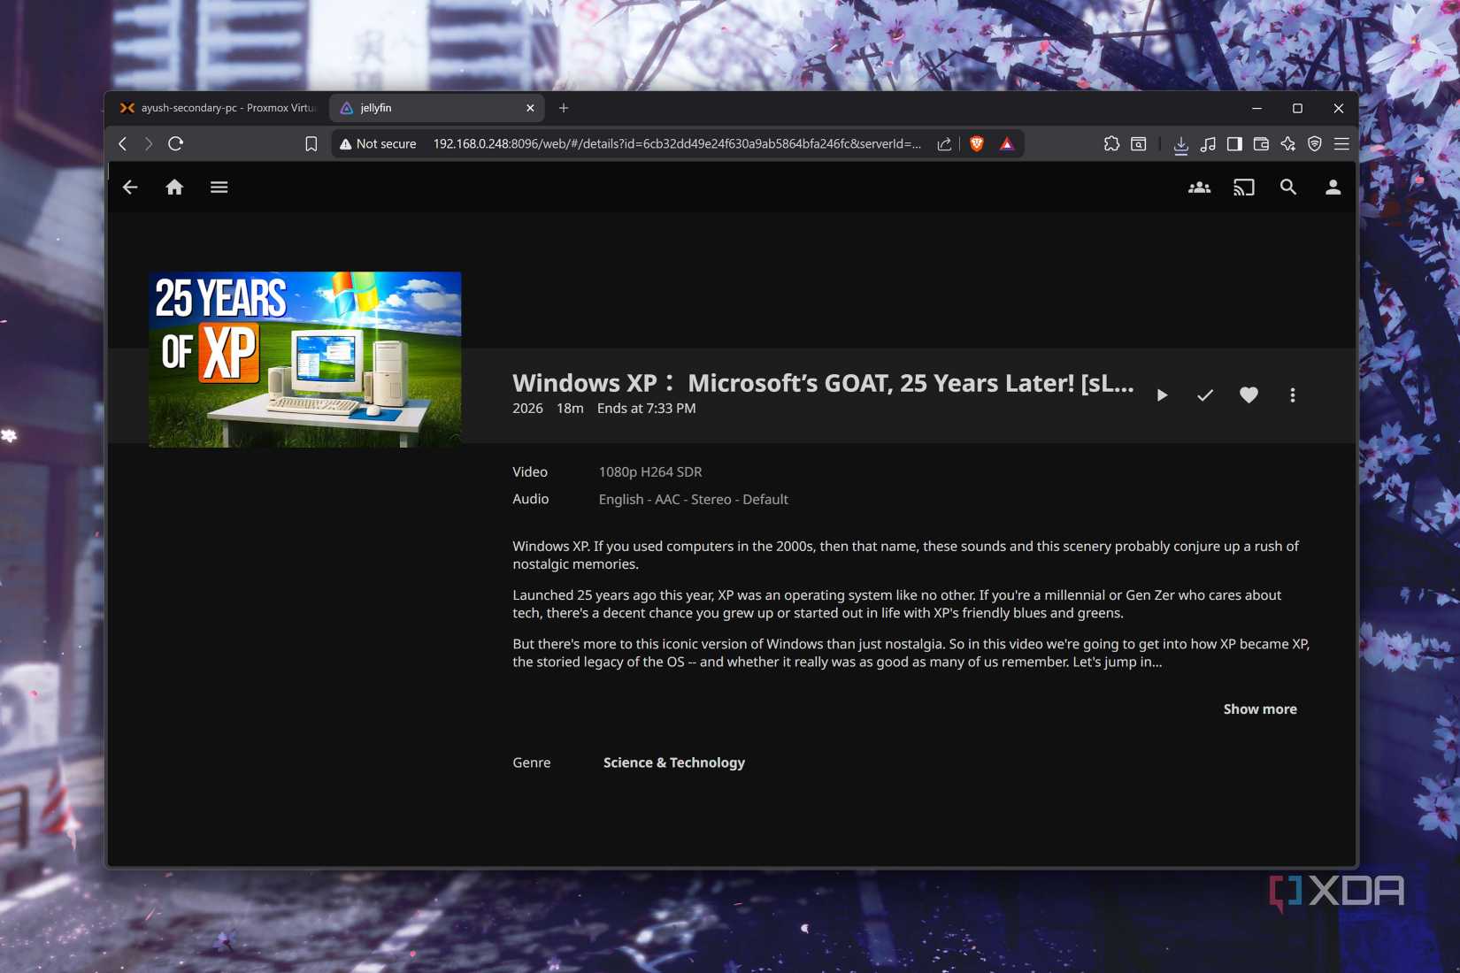This screenshot has height=973, width=1460.
Task: Minimize the browser window
Action: (1256, 108)
